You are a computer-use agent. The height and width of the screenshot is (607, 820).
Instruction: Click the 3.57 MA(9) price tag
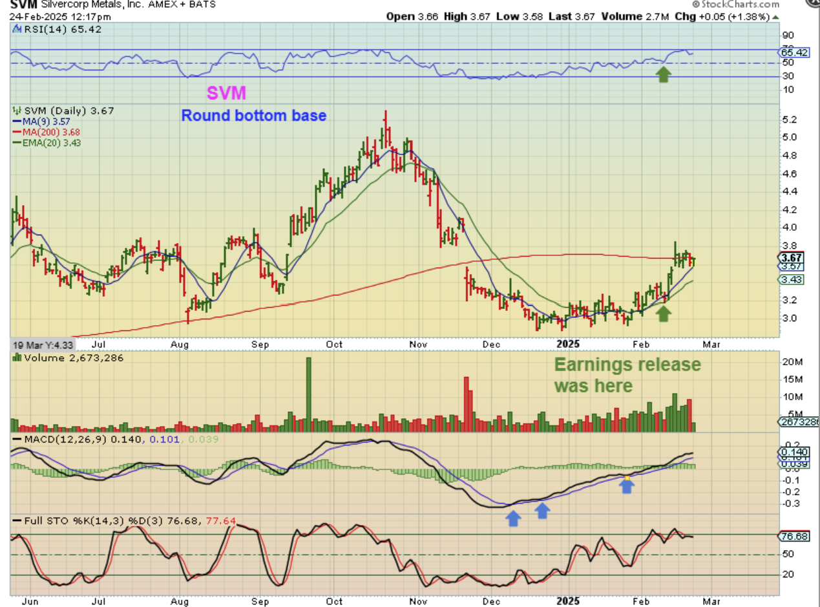(x=792, y=266)
